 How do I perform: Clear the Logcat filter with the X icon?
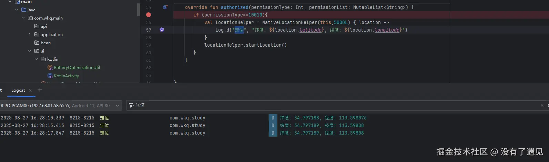point(542,105)
